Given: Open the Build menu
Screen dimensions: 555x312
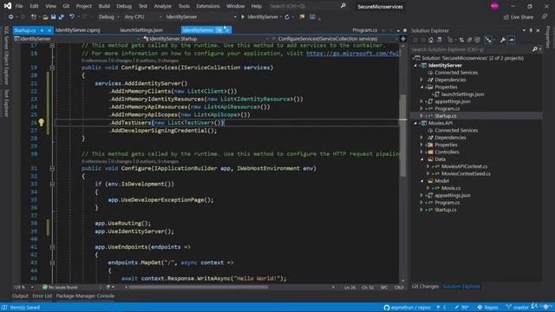Looking at the screenshot, I should (x=104, y=6).
